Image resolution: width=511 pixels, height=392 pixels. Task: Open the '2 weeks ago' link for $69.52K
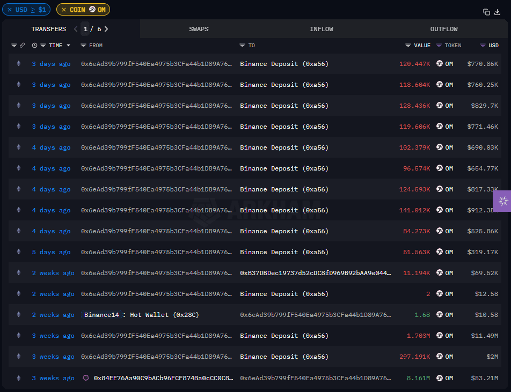coord(53,273)
